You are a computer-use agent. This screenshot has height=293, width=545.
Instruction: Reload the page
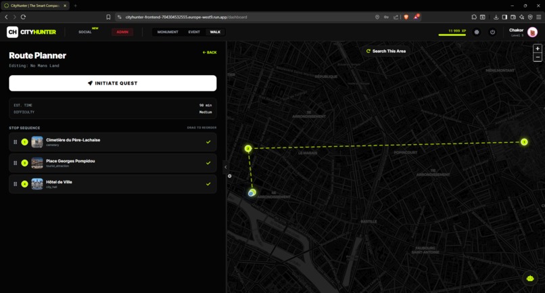click(x=23, y=17)
